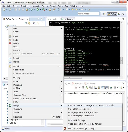The image size is (128, 132).
Task: Toggle Link with Editor in Package Explorer
Action: pyautogui.click(x=29, y=23)
